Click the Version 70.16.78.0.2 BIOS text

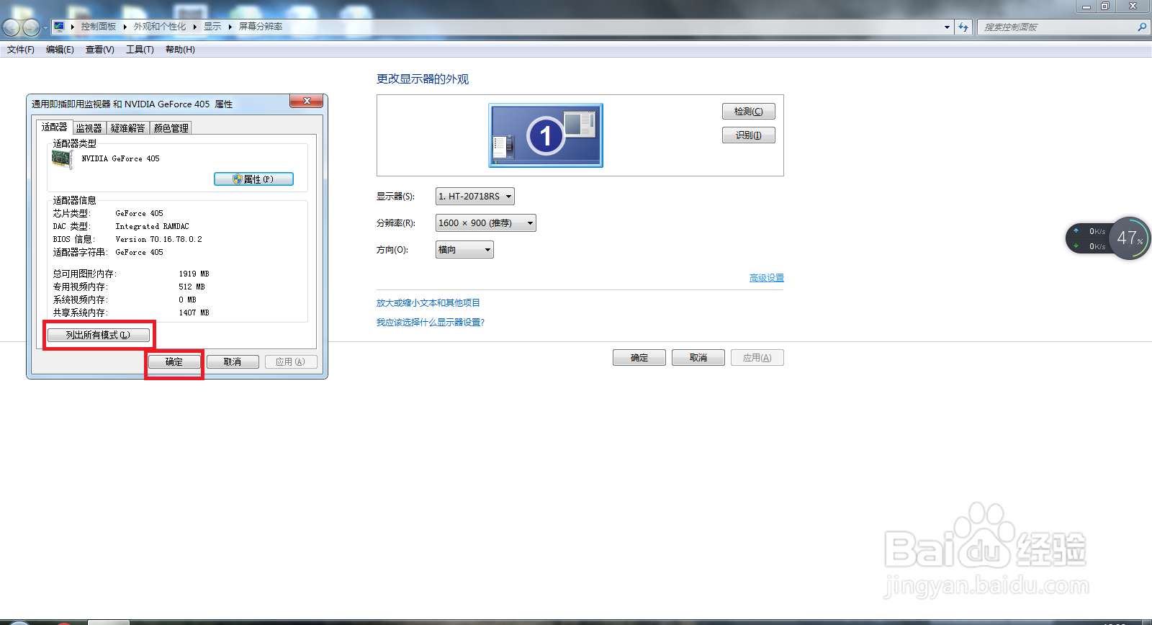159,239
